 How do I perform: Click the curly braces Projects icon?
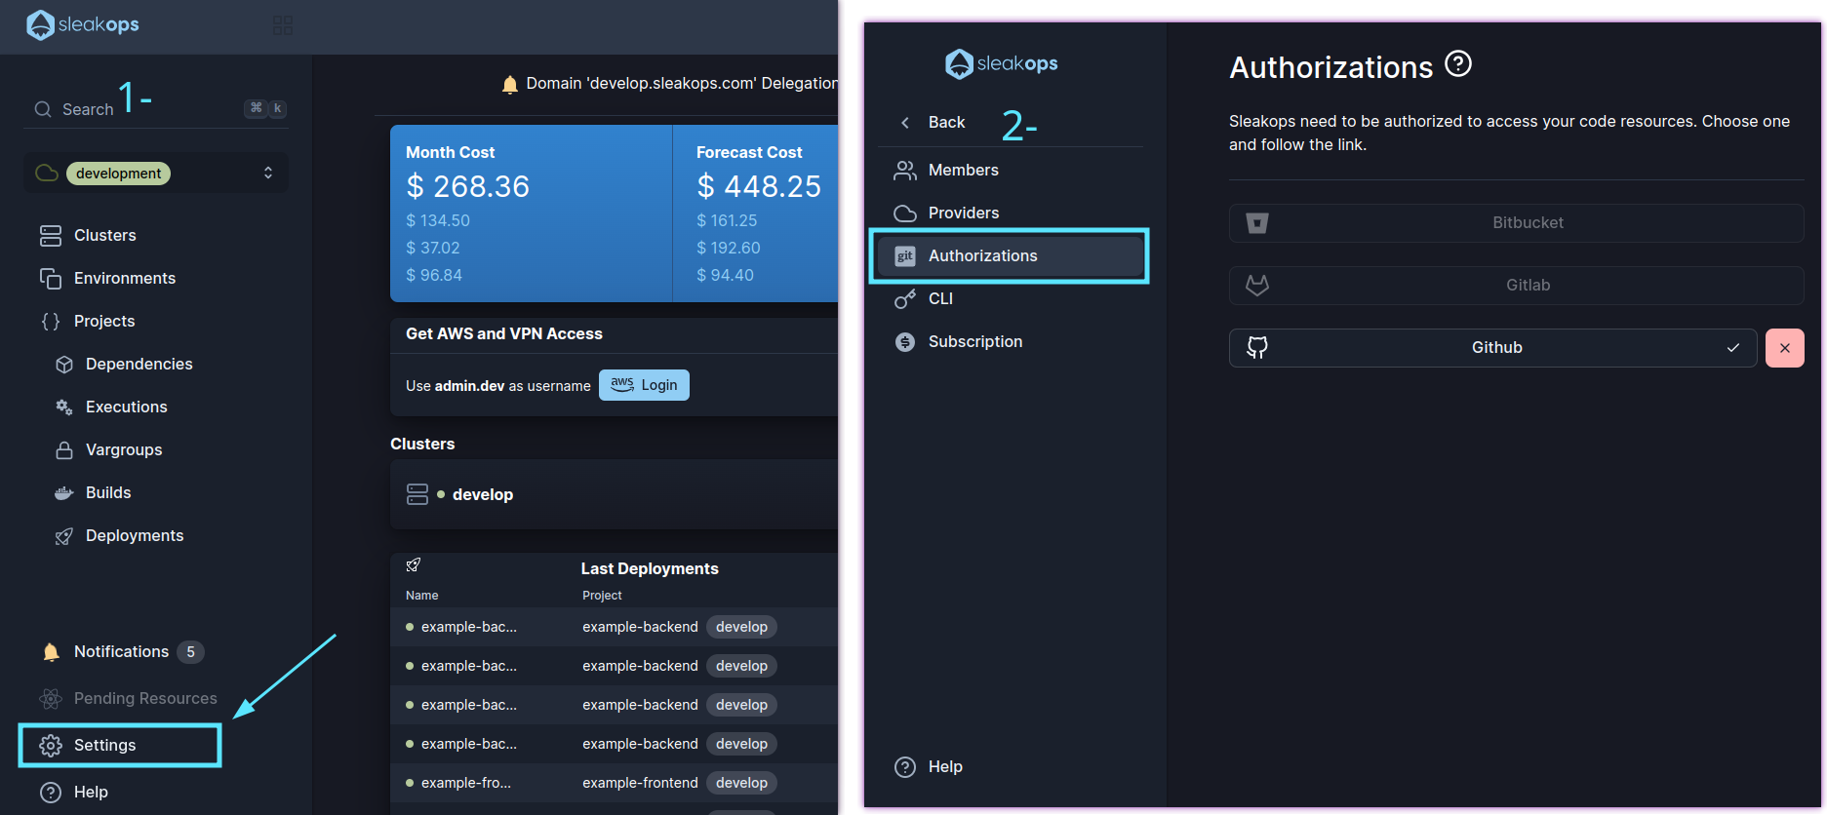pos(51,321)
